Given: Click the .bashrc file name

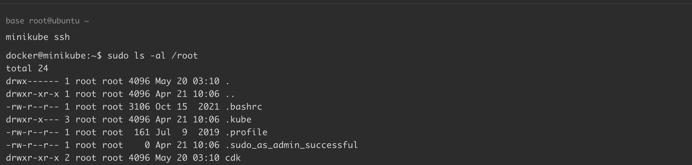Looking at the screenshot, I should point(244,107).
